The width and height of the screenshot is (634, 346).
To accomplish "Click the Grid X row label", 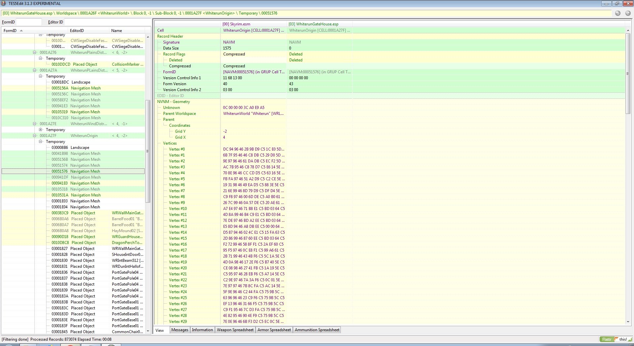I will [x=180, y=137].
